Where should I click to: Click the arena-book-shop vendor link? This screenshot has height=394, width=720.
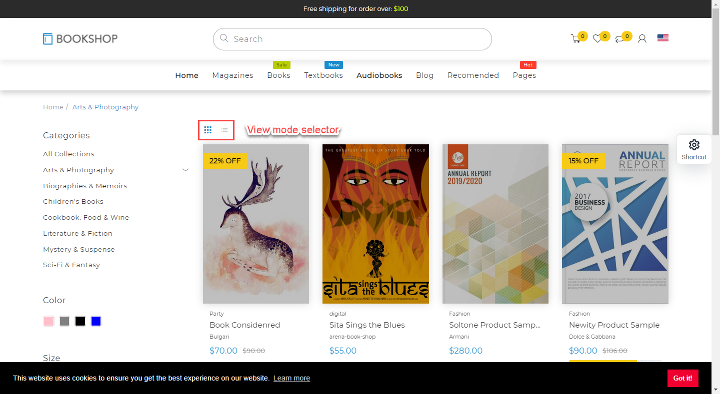pyautogui.click(x=352, y=337)
